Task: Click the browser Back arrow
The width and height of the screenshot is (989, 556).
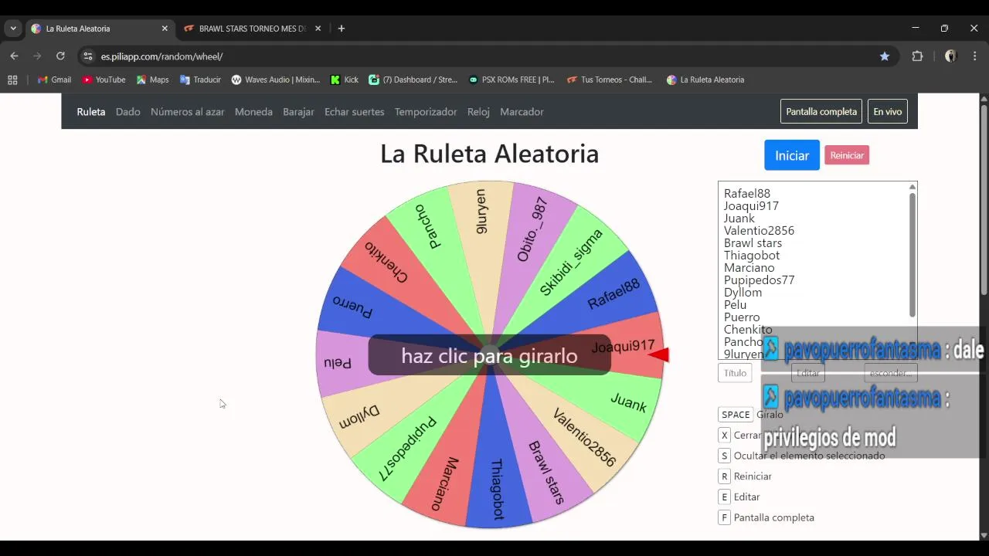Action: 14,56
